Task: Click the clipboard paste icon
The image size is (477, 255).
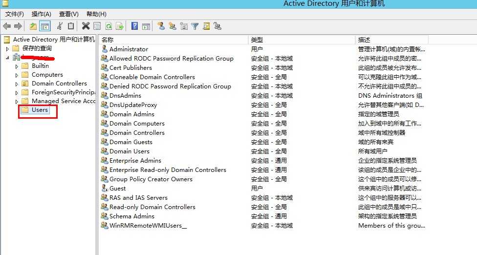Action: click(x=70, y=26)
